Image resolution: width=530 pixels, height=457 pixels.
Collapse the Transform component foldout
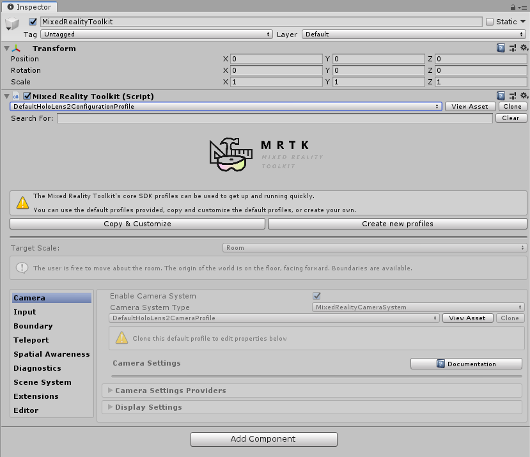pos(7,49)
